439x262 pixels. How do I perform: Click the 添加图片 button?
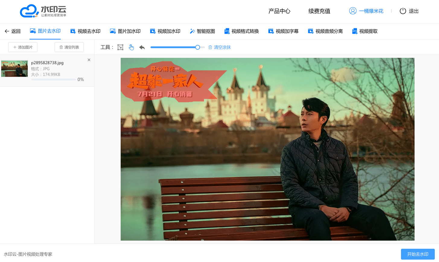23,47
